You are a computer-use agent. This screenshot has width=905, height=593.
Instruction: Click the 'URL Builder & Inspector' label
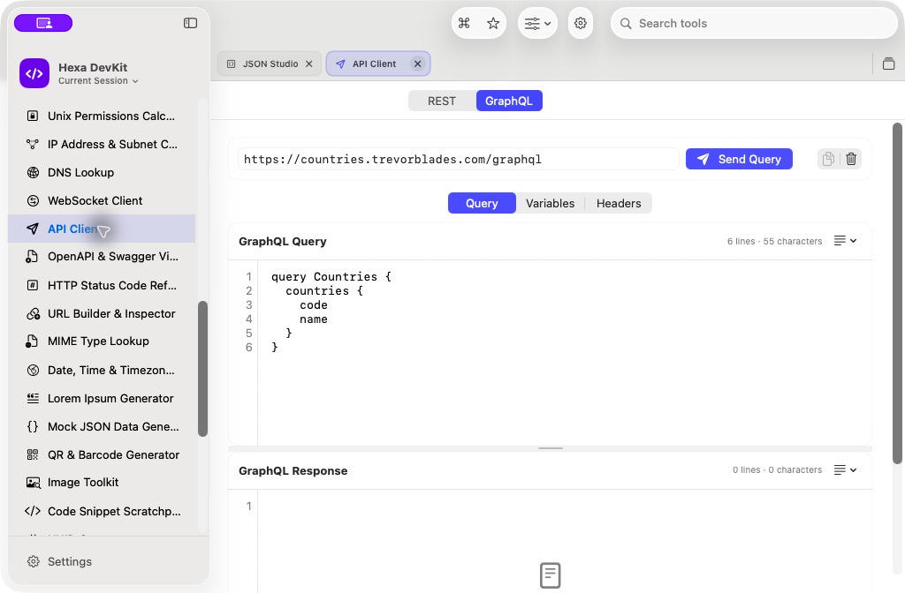pos(111,313)
